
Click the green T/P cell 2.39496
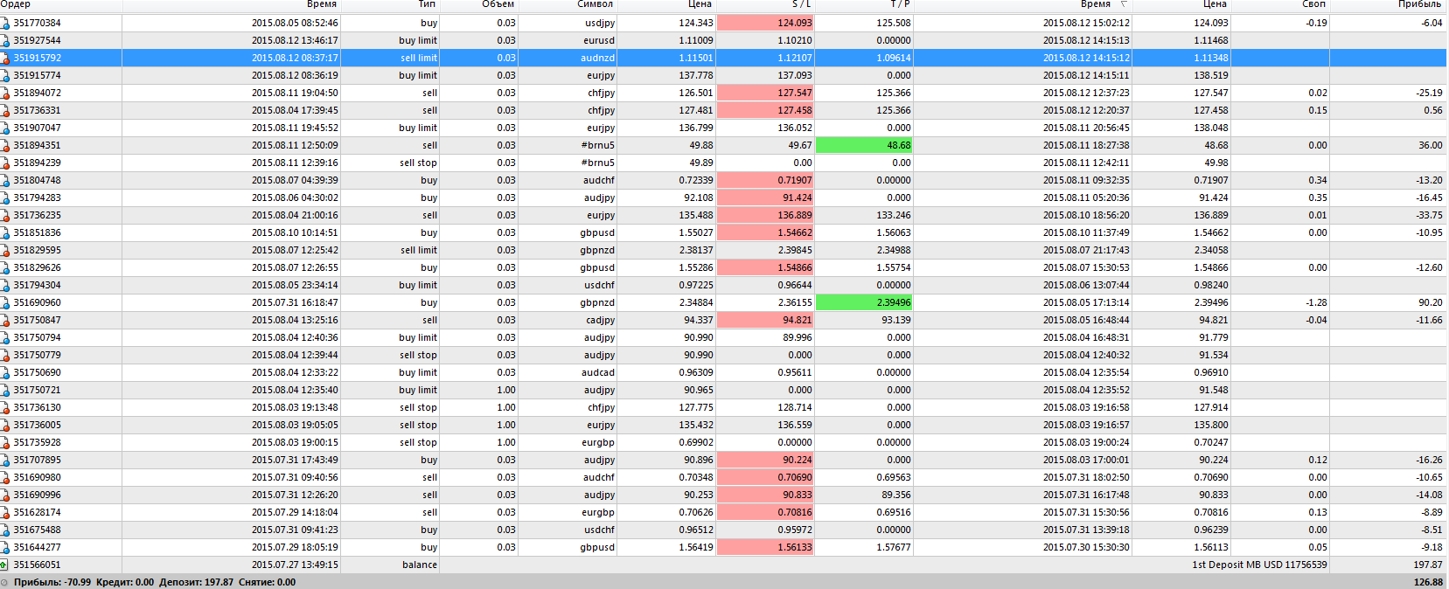pyautogui.click(x=864, y=302)
